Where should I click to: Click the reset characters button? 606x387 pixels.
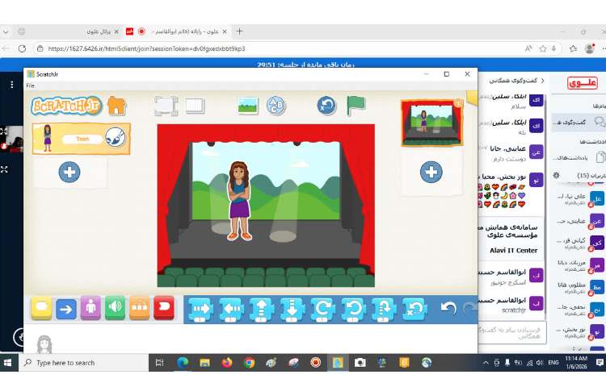point(326,106)
